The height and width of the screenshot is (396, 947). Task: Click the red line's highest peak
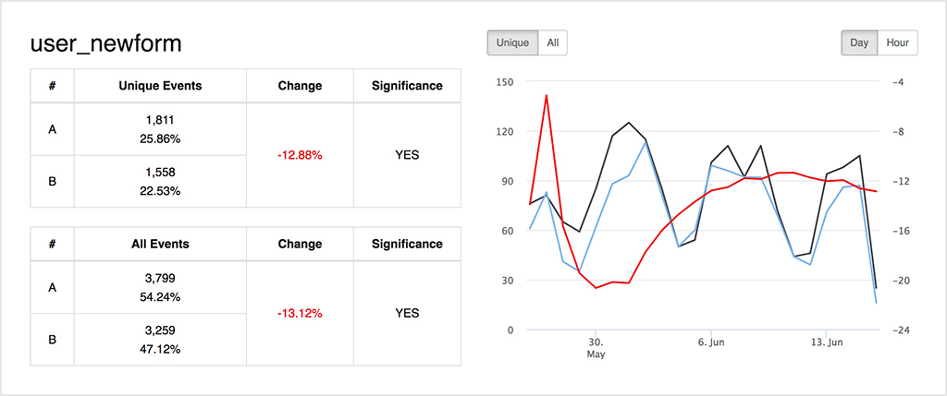tap(547, 95)
